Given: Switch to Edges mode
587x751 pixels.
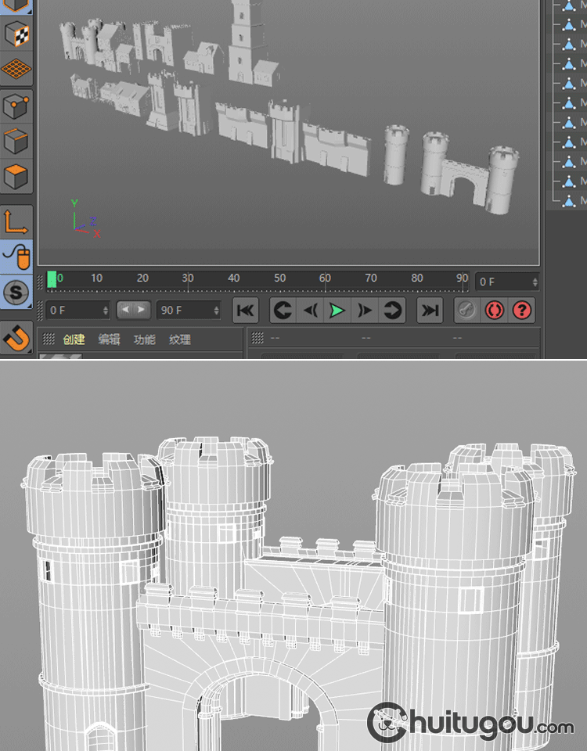Looking at the screenshot, I should (x=16, y=141).
